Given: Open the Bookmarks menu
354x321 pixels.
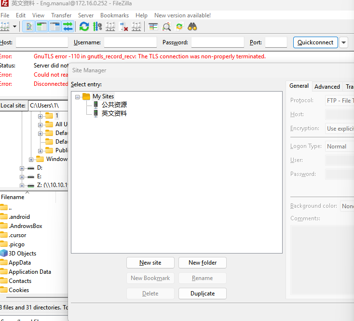Looking at the screenshot, I should (114, 15).
